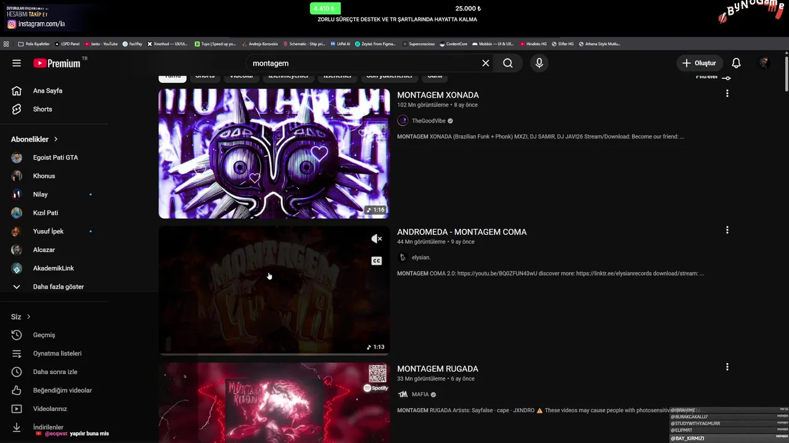Open ANDROMEDA - MONTAGEM COMA title

tap(462, 232)
